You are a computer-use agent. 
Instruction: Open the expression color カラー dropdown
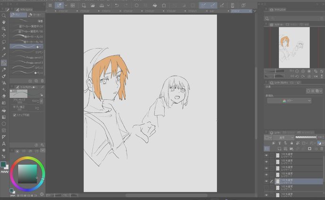tap(289, 100)
